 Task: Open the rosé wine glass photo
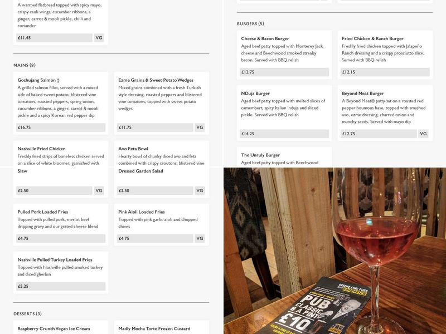click(x=335, y=251)
